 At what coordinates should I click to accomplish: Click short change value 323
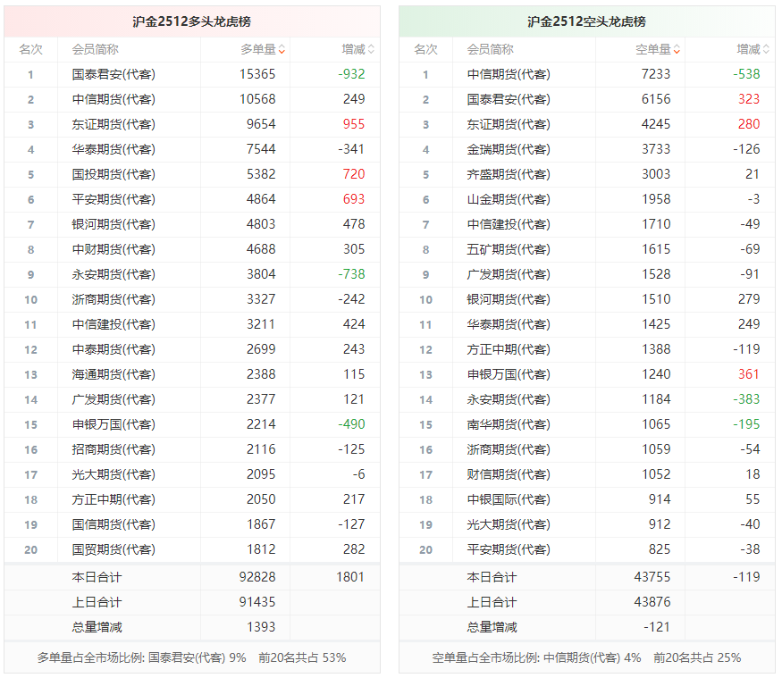tap(749, 99)
